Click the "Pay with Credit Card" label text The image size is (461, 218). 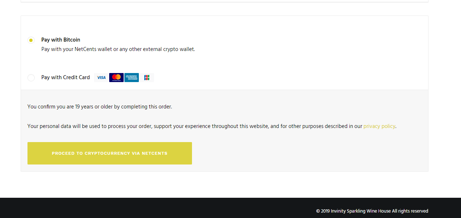click(65, 77)
